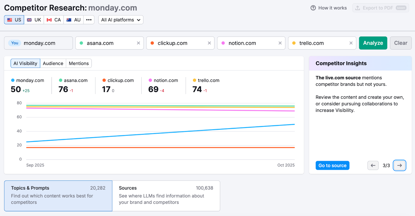Open the Sources card showing 100,638

(165, 196)
